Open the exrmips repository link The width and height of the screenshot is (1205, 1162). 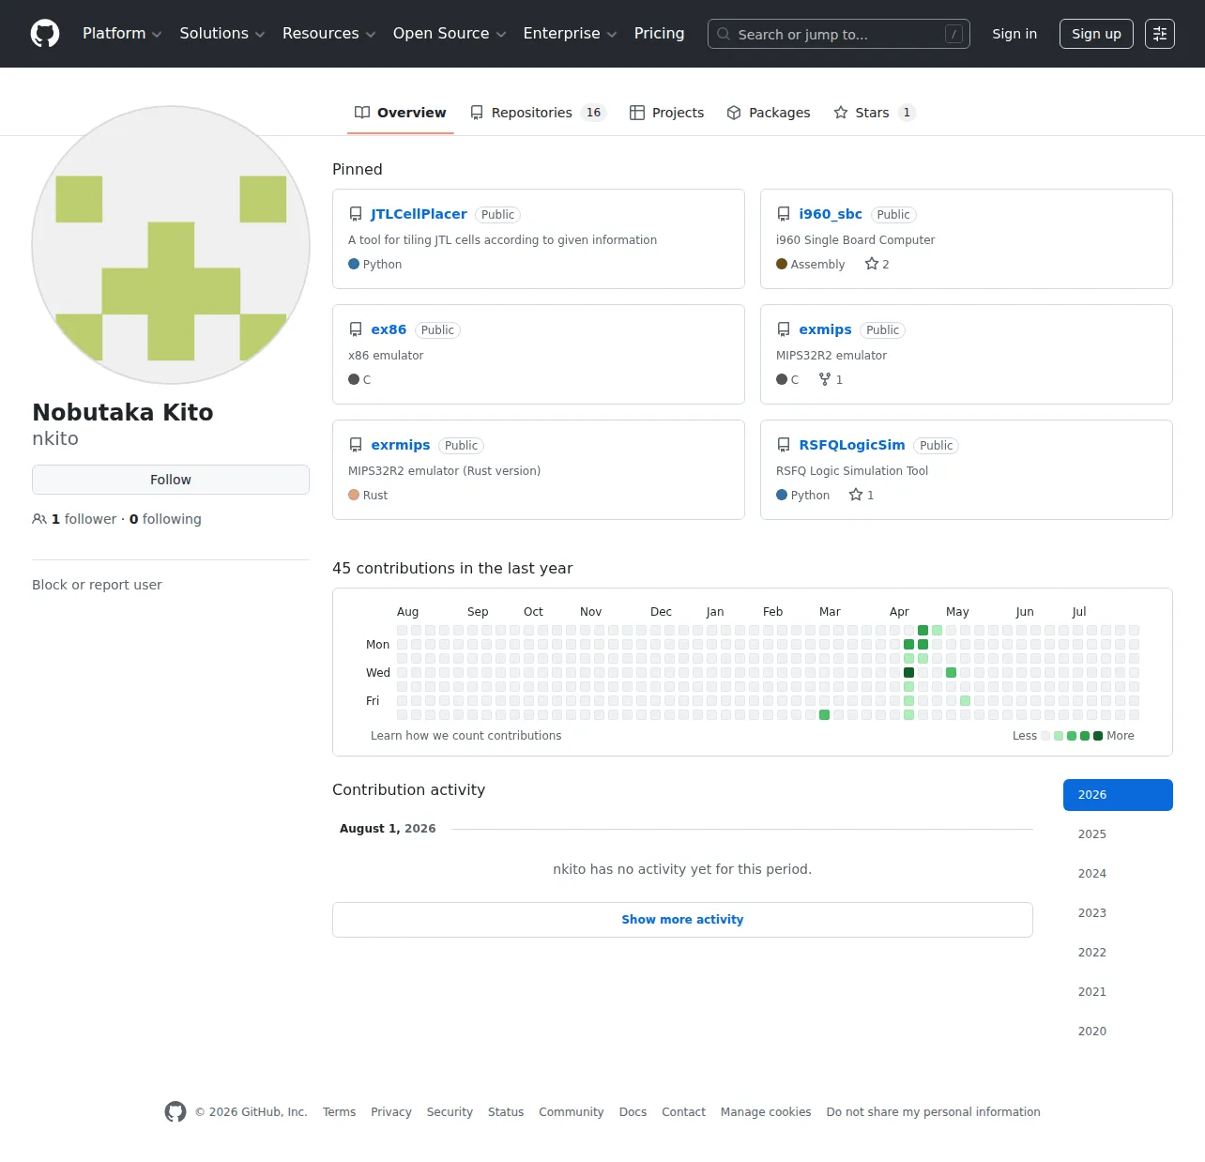click(401, 445)
